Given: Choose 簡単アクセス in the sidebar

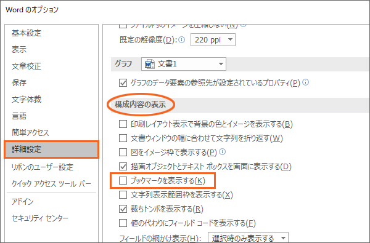Looking at the screenshot, I should pyautogui.click(x=30, y=132).
